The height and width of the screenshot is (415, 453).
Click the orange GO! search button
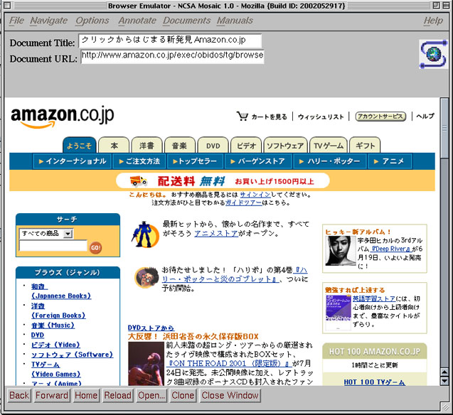[x=95, y=247]
